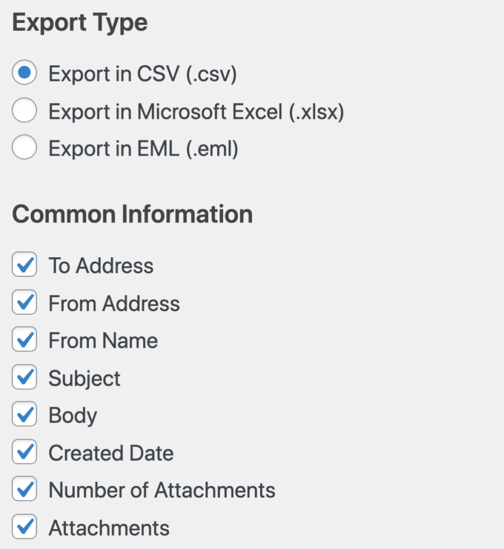Check the Created Date checkbox again
Image resolution: width=504 pixels, height=549 pixels.
coord(24,452)
